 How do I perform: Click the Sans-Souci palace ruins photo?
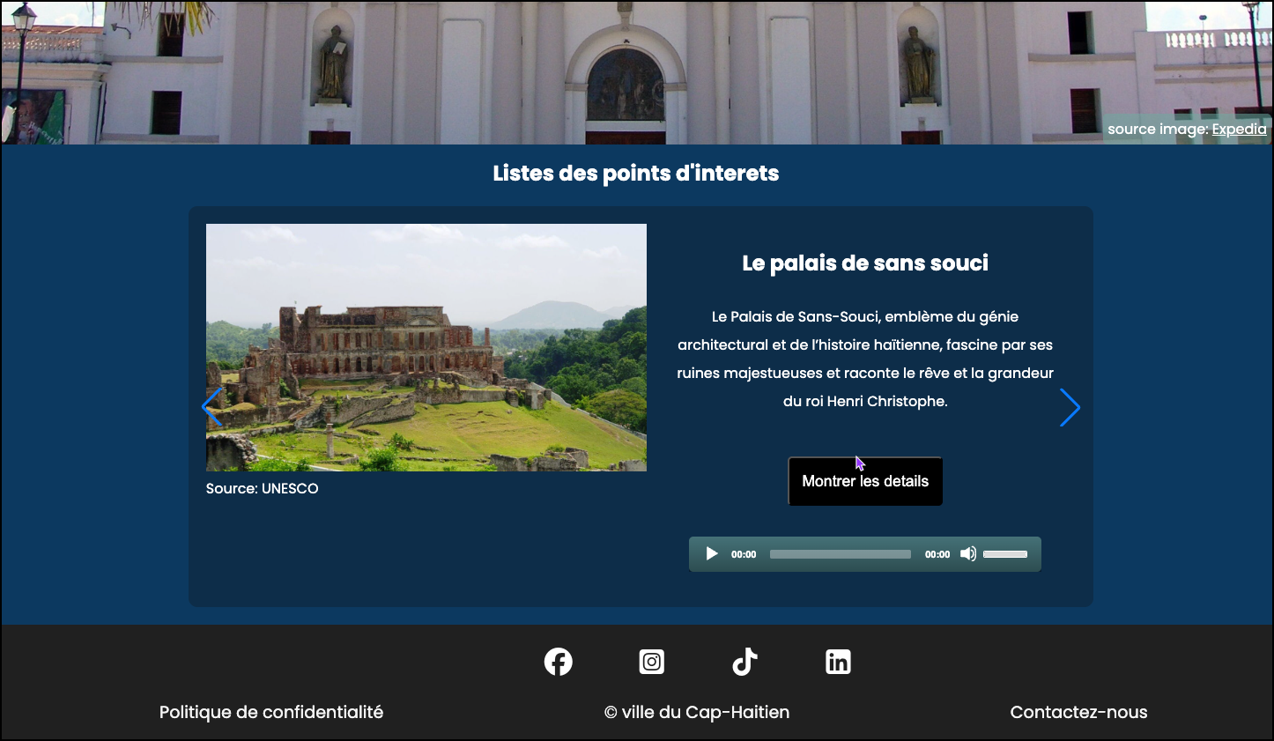tap(426, 347)
